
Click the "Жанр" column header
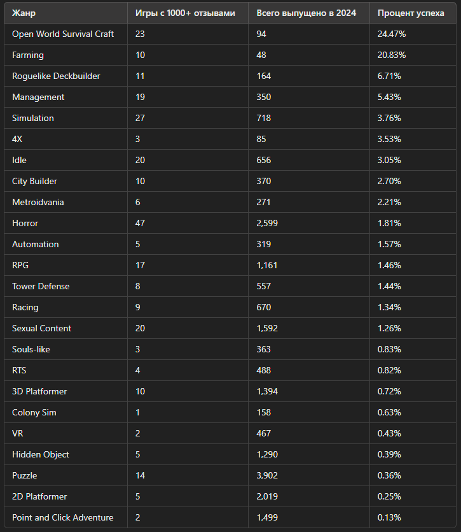(23, 13)
